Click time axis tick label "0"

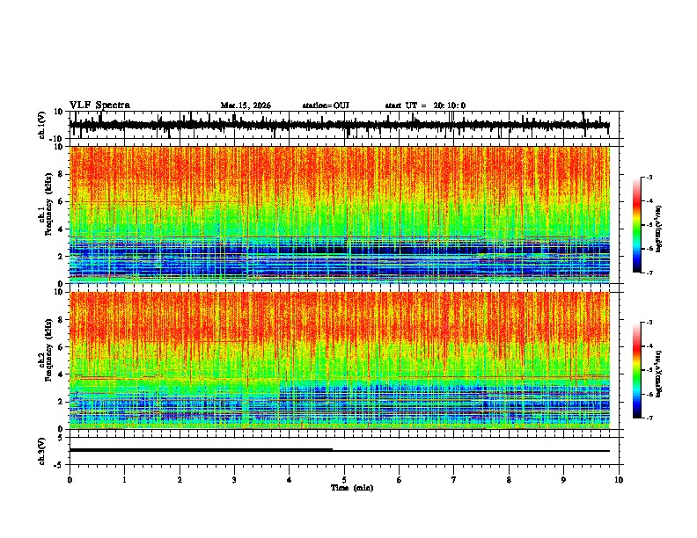point(70,480)
